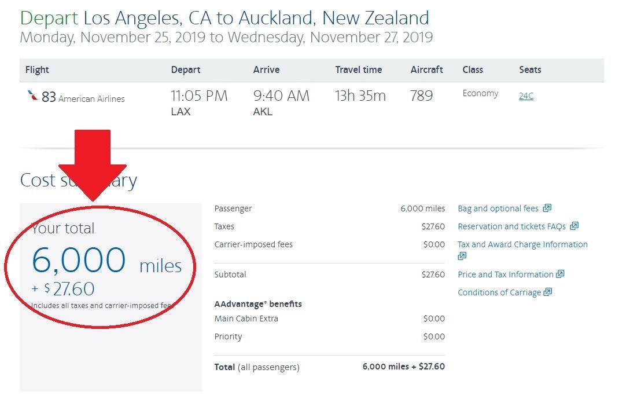This screenshot has height=399, width=641.
Task: Click the 6,000 miles total amount
Action: pyautogui.click(x=106, y=260)
